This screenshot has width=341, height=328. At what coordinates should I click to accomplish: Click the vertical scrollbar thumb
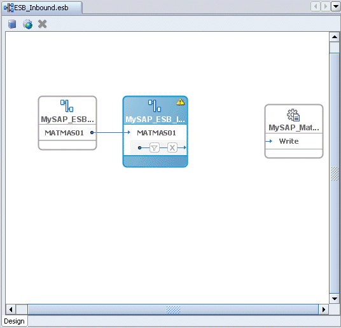pyautogui.click(x=335, y=174)
